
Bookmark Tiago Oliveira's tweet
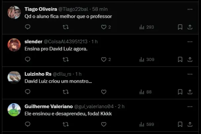[x=180, y=27]
